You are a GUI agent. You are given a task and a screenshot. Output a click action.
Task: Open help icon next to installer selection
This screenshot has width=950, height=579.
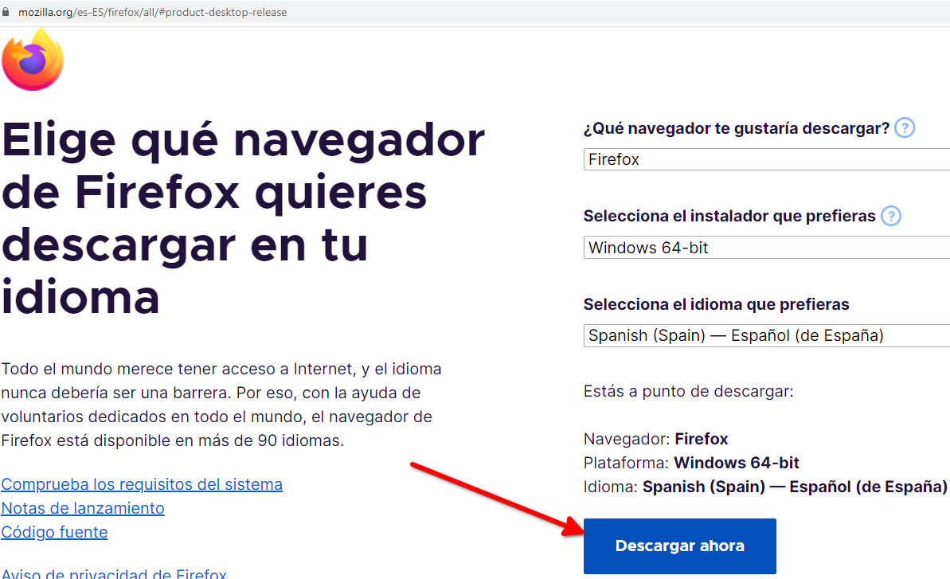pos(890,216)
